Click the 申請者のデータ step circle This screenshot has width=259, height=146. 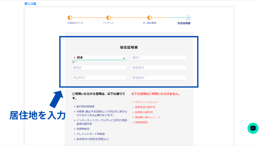pos(70,18)
